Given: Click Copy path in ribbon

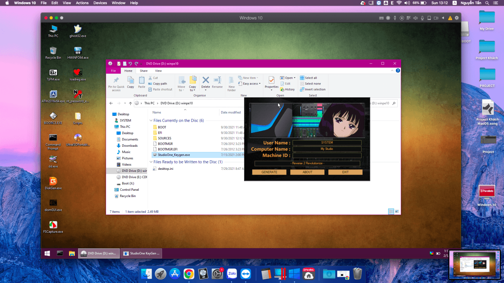Looking at the screenshot, I should [157, 84].
